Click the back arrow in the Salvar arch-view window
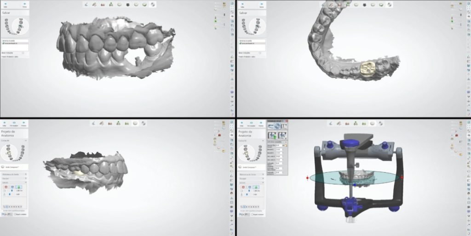This screenshot has width=471, height=236. click(x=242, y=4)
